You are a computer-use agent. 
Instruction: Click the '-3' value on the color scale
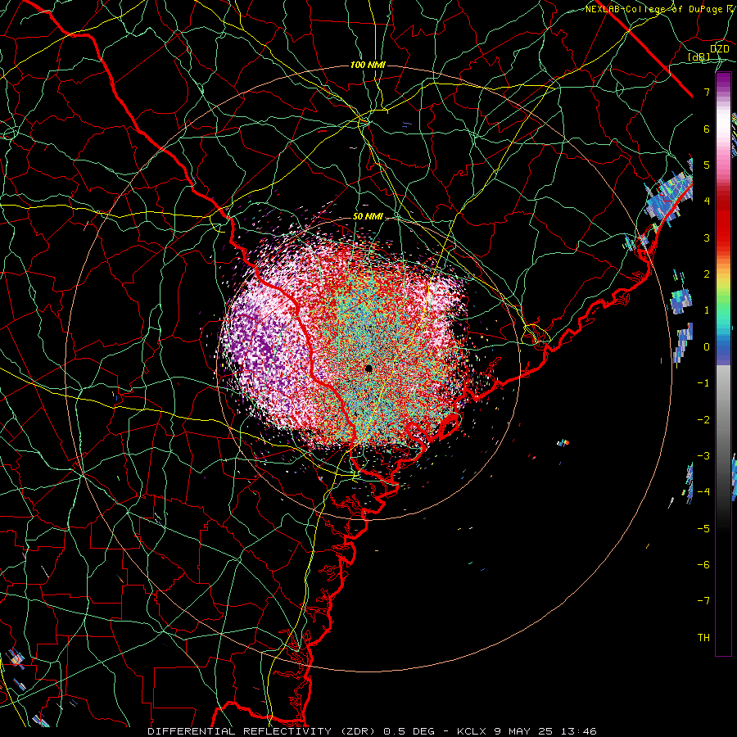point(703,456)
